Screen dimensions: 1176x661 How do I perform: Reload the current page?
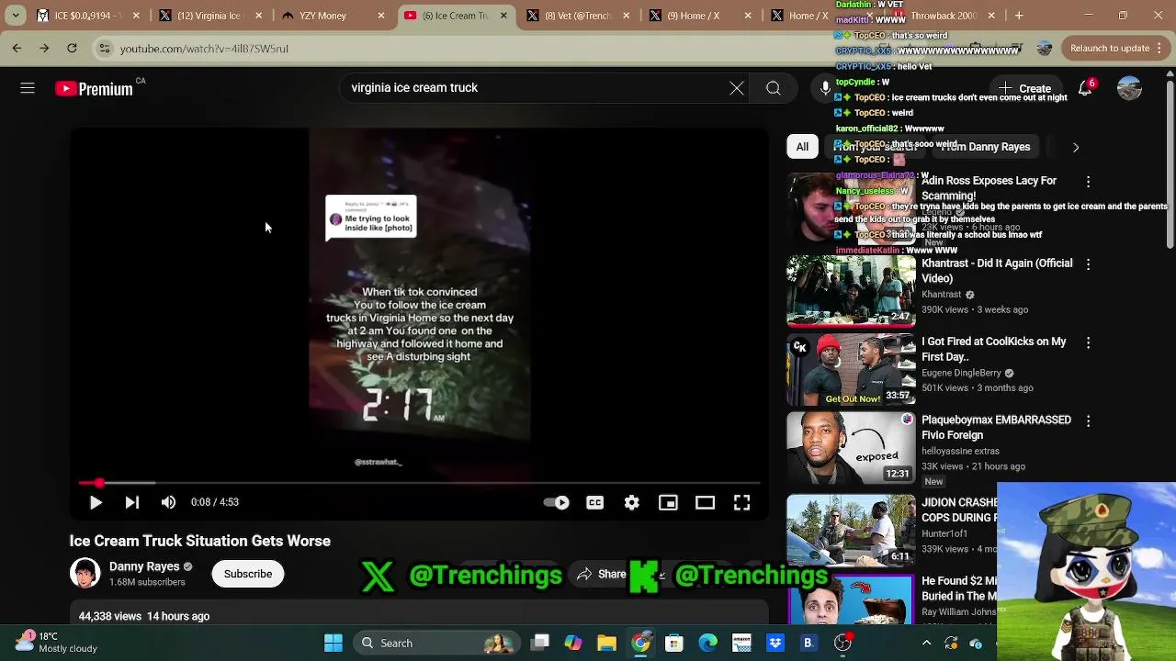(72, 49)
